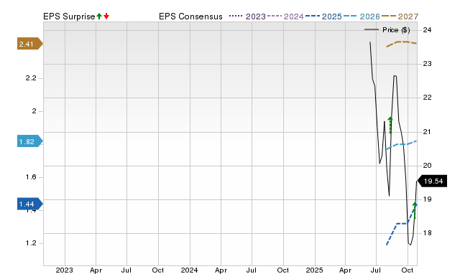Viewport: 460px width, 274px height.
Task: Select the 2025 consensus legend entry
Action: pyautogui.click(x=323, y=16)
